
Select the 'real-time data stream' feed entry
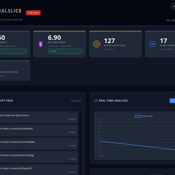[39, 117]
